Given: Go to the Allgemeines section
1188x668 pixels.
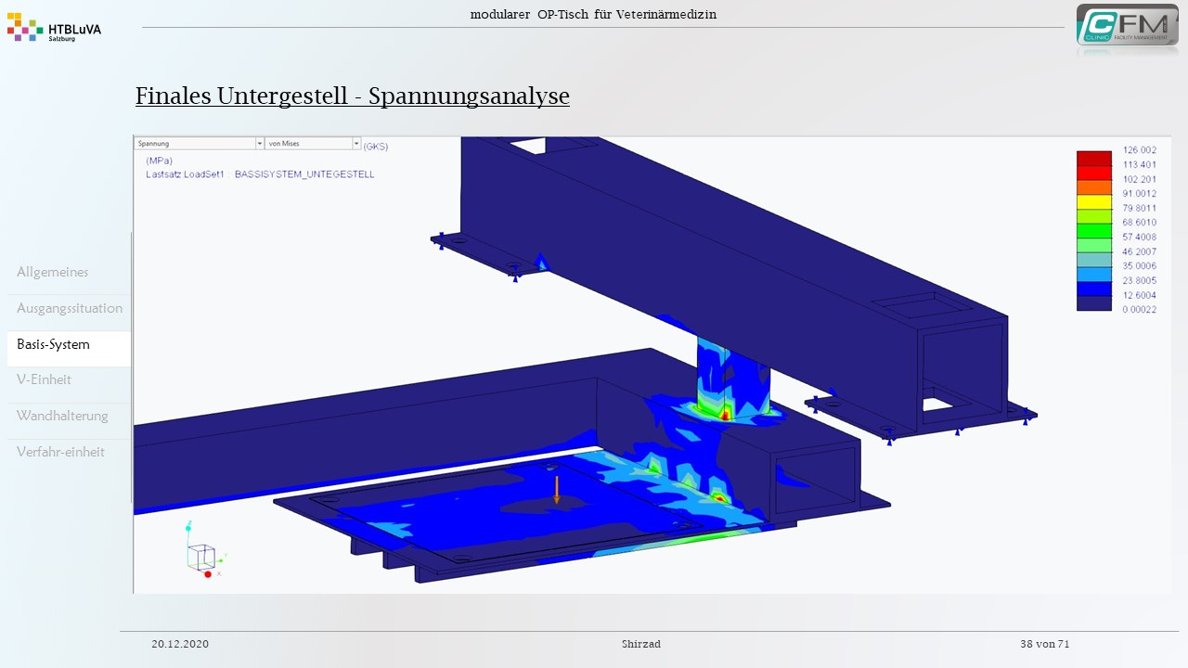Looking at the screenshot, I should (x=53, y=272).
